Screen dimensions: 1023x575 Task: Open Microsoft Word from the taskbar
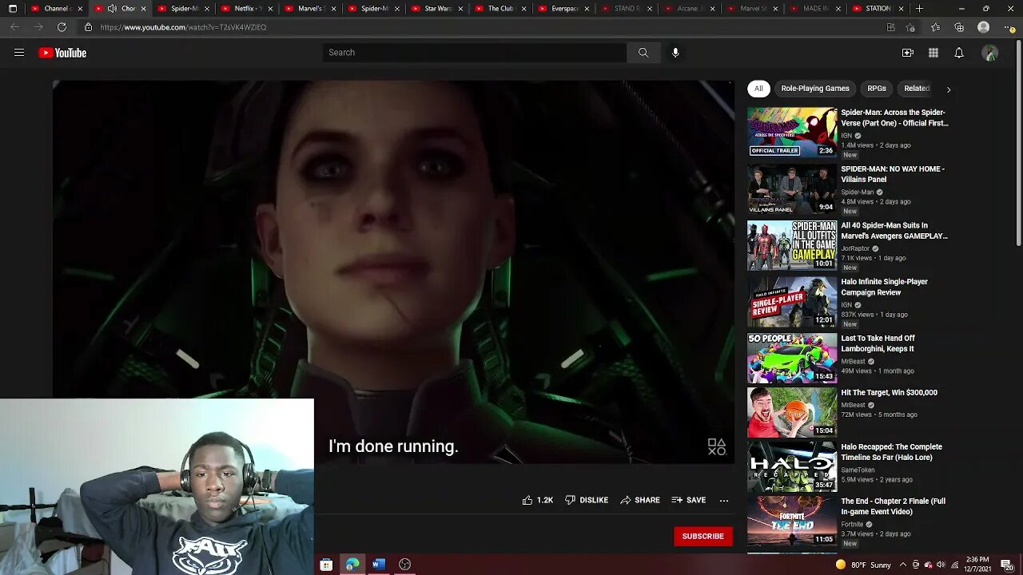(x=379, y=565)
